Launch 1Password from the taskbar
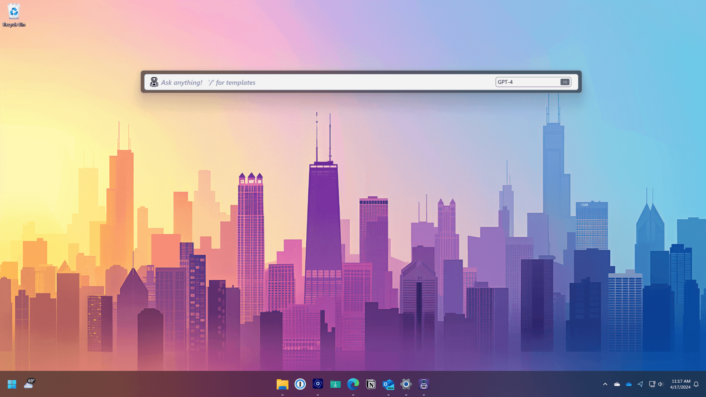 (x=300, y=384)
